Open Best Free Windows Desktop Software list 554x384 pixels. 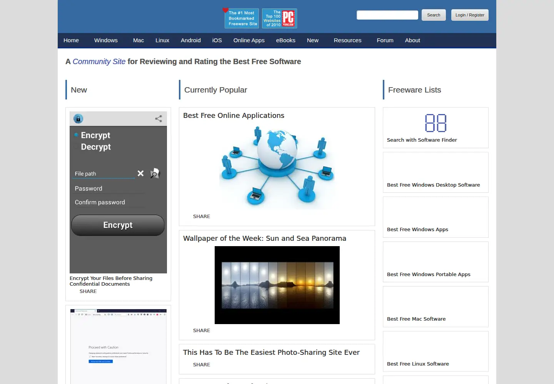click(x=434, y=185)
